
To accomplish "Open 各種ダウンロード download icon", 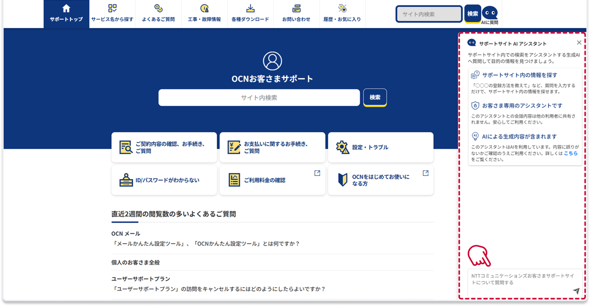I will click(x=250, y=8).
